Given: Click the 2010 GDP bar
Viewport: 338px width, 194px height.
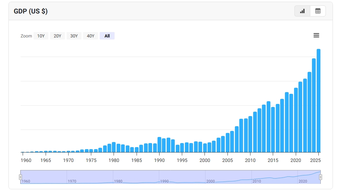Looking at the screenshot, I should coord(250,134).
